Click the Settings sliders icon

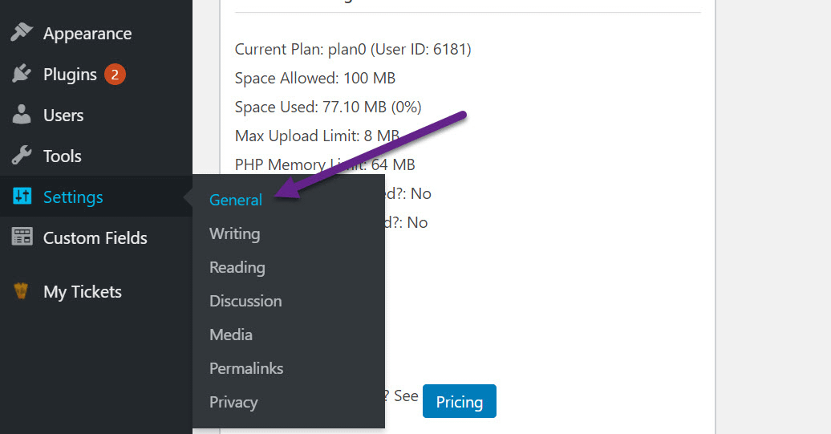click(x=22, y=196)
